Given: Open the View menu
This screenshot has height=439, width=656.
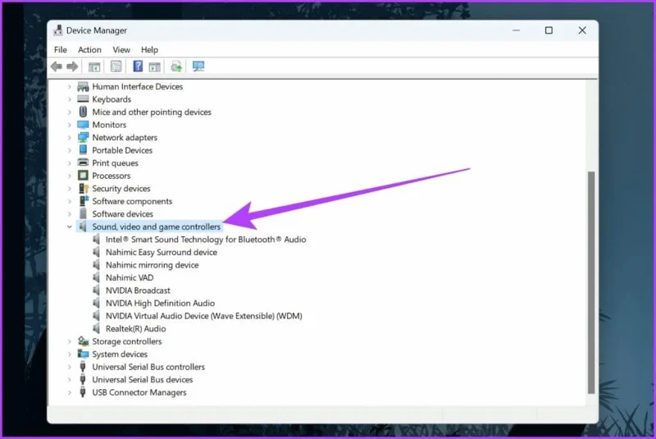Looking at the screenshot, I should tap(121, 49).
